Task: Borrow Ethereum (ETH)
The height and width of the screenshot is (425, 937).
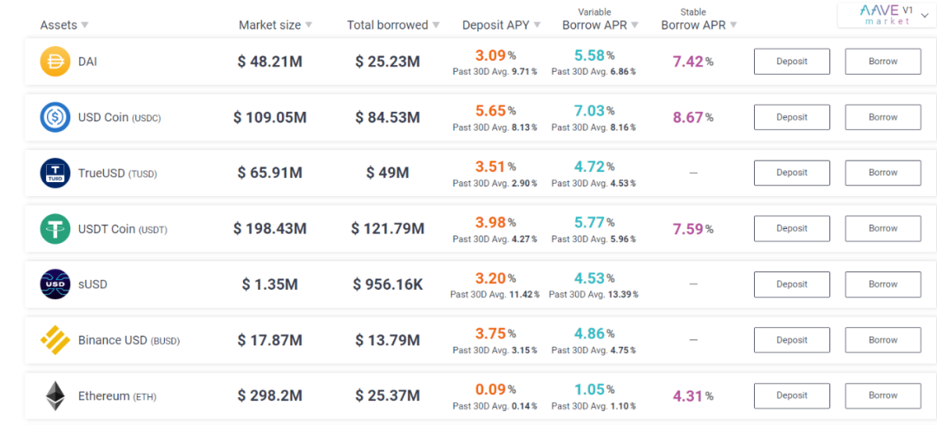Action: coord(882,396)
